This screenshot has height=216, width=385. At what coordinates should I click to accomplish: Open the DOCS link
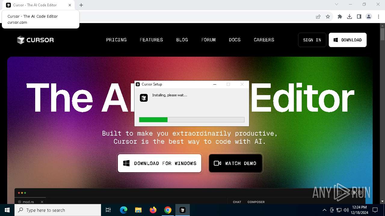235,40
